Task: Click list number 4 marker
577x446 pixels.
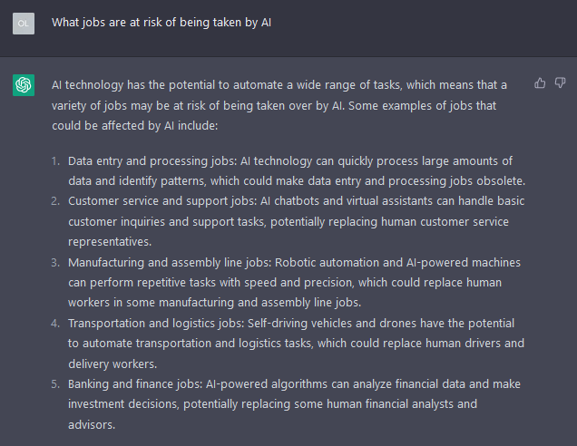Action: 55,324
